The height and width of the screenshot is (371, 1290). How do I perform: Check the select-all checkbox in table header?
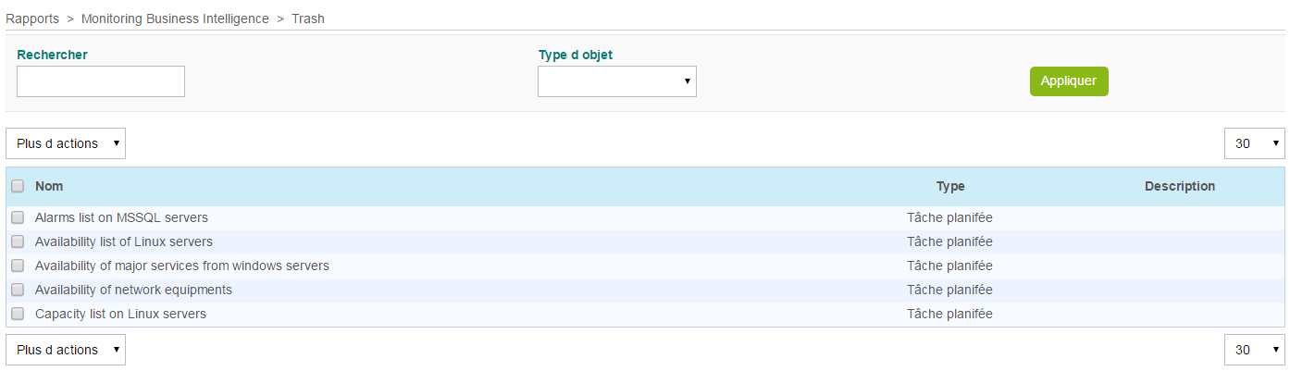point(18,186)
